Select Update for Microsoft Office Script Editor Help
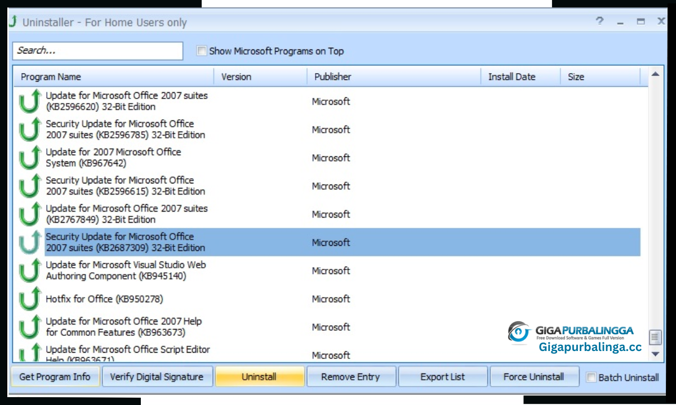This screenshot has width=676, height=405. pyautogui.click(x=128, y=354)
